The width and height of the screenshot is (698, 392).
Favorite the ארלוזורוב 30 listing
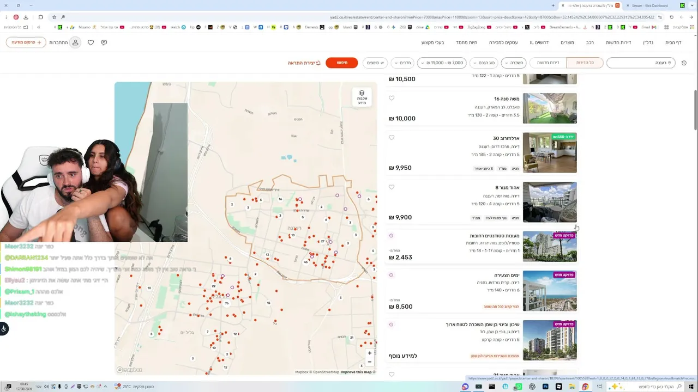click(392, 138)
